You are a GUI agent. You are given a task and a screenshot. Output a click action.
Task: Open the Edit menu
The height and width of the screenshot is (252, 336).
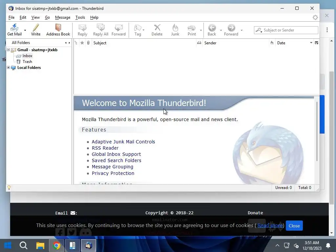pos(23,17)
